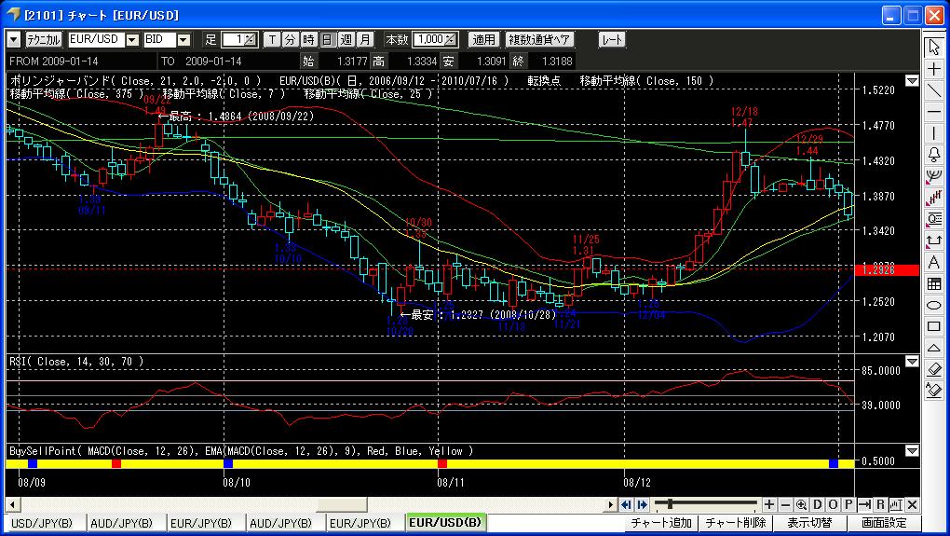Click the 表示切替 button
Image resolution: width=950 pixels, height=536 pixels.
coord(809,523)
